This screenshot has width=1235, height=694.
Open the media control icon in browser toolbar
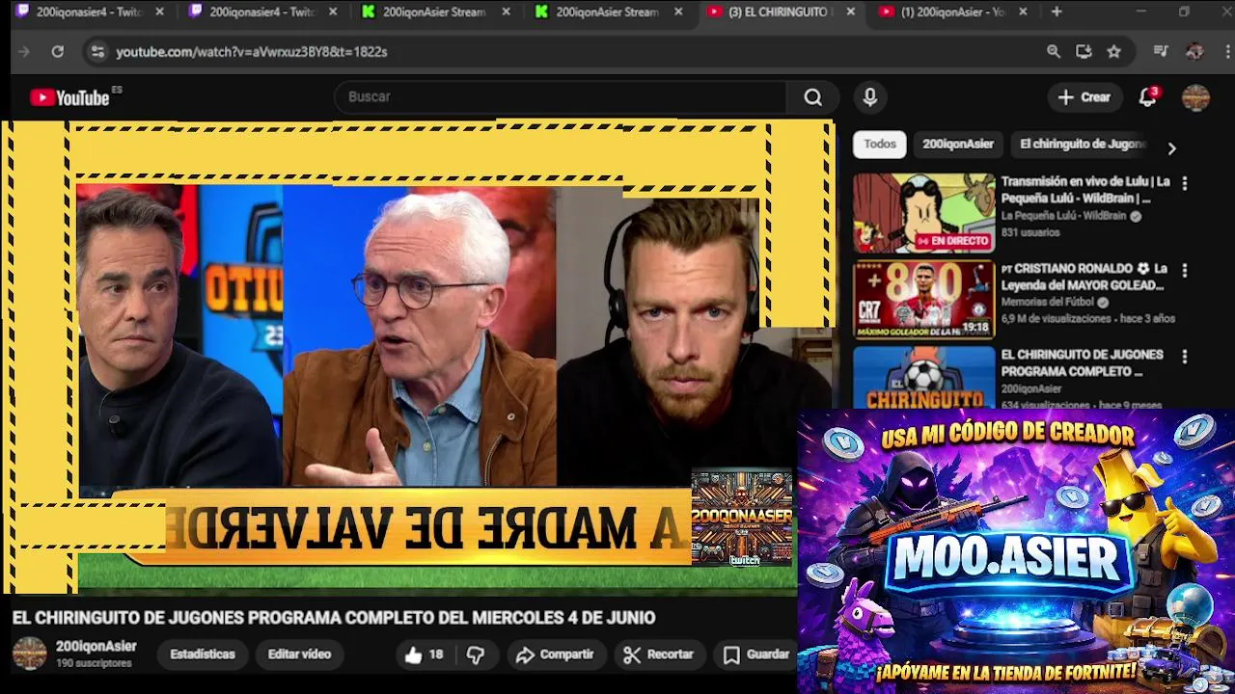[x=1161, y=51]
